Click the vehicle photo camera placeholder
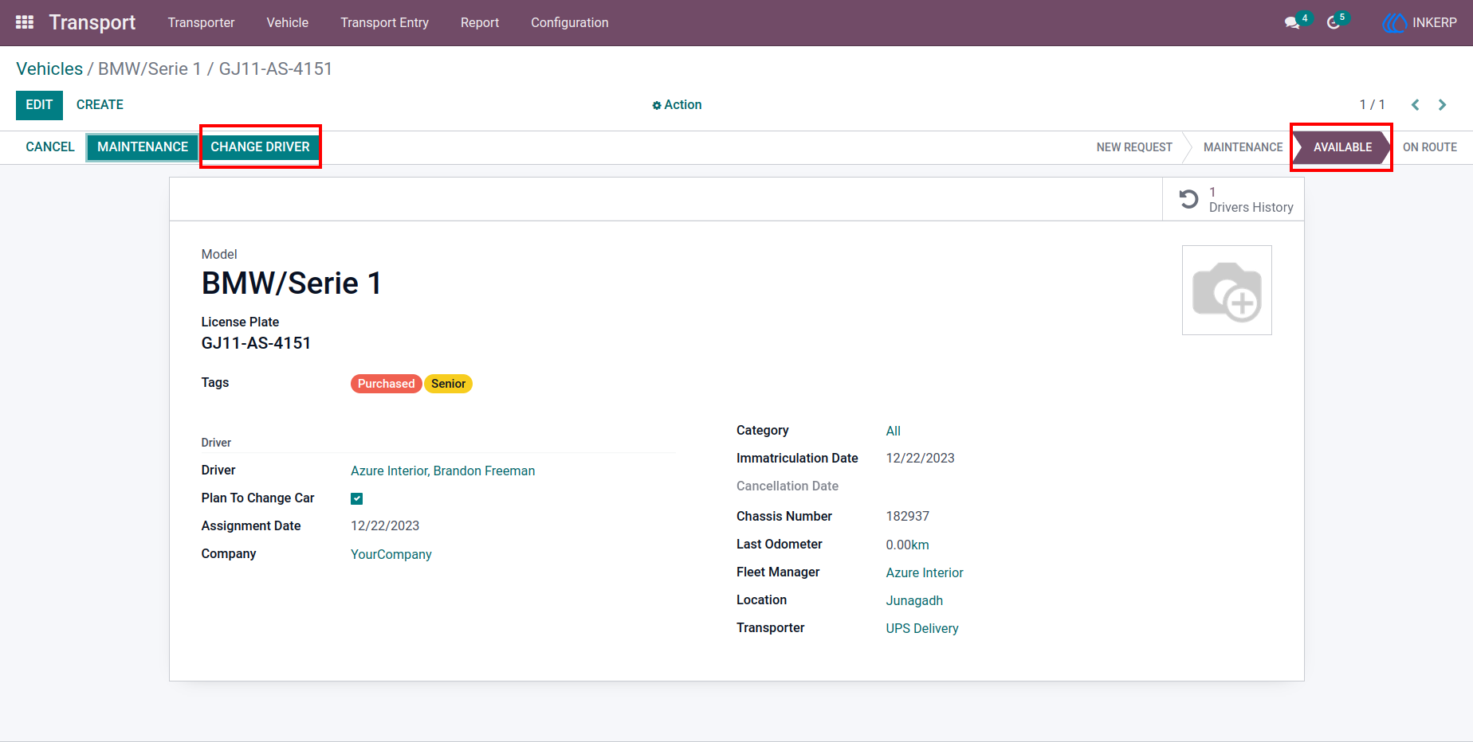 pyautogui.click(x=1227, y=291)
